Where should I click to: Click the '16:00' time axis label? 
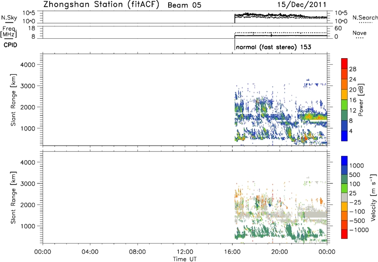click(232, 252)
